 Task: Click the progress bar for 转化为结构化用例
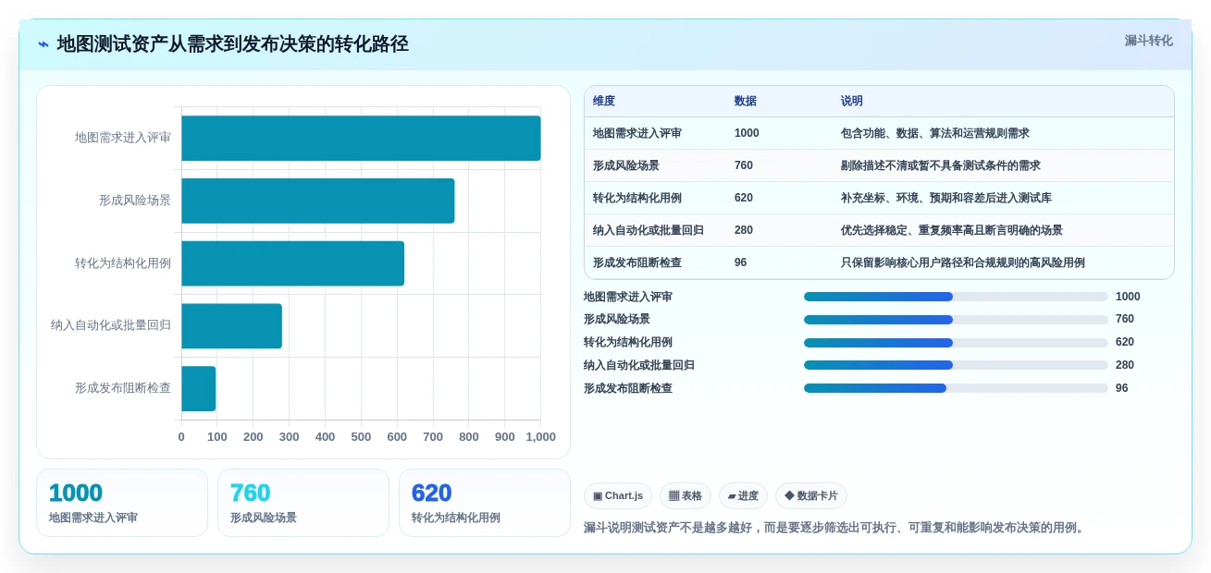pyautogui.click(x=956, y=342)
